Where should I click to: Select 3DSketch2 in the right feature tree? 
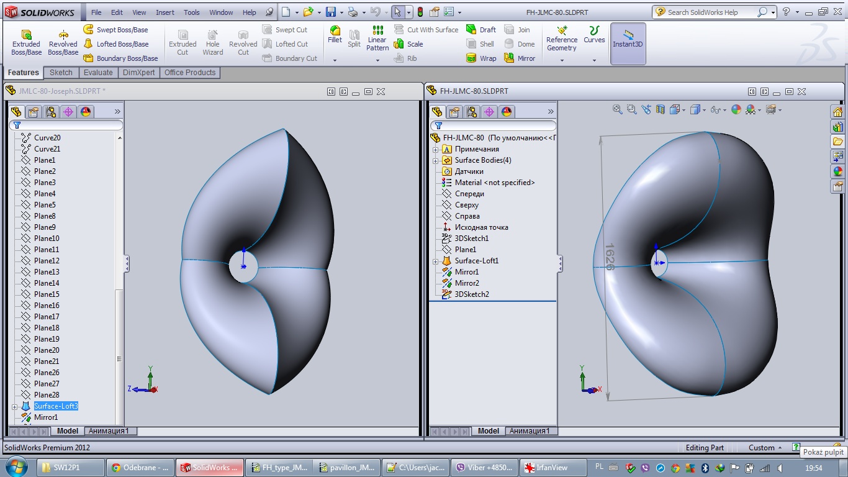(x=472, y=294)
